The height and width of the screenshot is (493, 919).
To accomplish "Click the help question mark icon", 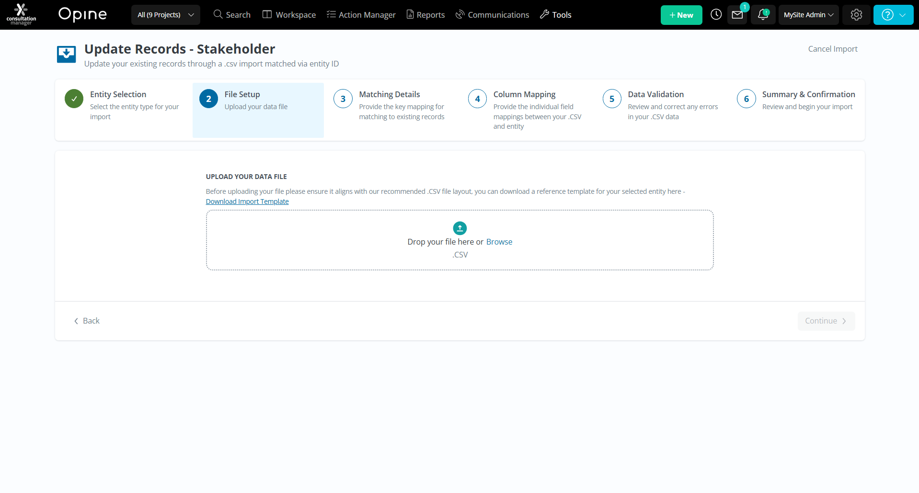I will coord(887,15).
